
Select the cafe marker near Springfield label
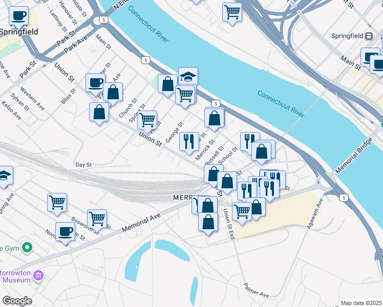pyautogui.click(x=19, y=16)
